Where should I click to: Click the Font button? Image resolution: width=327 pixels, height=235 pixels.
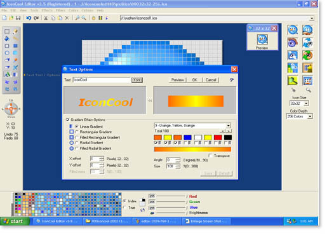[x=137, y=80]
